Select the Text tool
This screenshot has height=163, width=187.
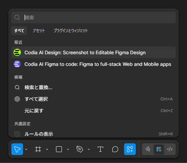(100, 149)
